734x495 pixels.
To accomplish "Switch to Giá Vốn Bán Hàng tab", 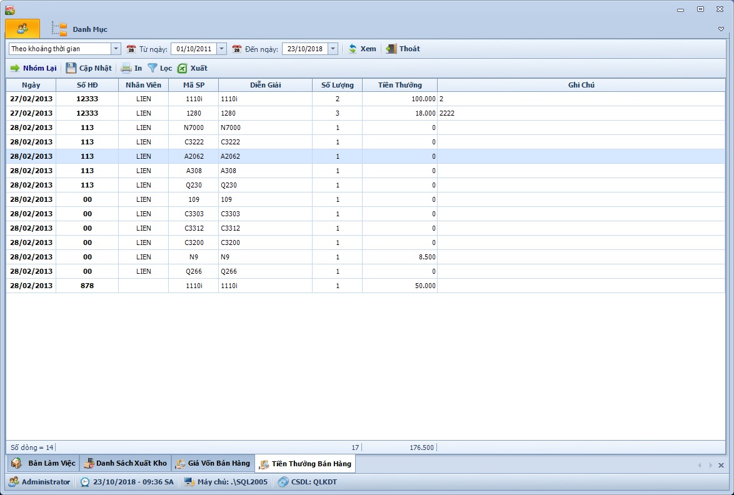I will [213, 463].
